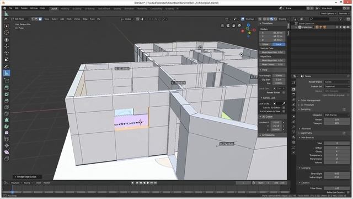The image size is (353, 199).
Task: Select the Shear tool
Action: click(x=7, y=153)
